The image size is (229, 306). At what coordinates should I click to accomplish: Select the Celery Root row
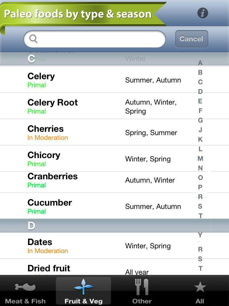point(98,106)
